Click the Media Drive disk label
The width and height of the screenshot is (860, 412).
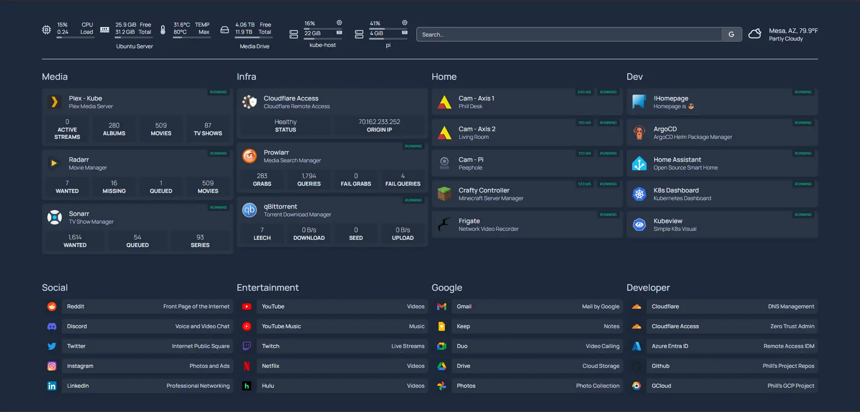click(x=254, y=46)
